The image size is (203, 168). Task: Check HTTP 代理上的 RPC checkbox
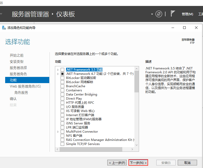pos(62,103)
